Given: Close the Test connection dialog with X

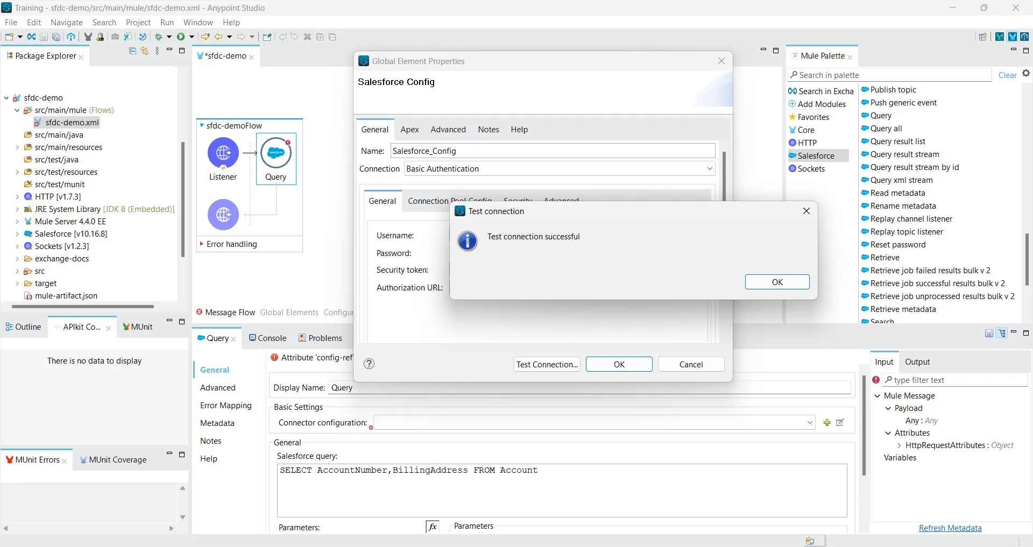Looking at the screenshot, I should [x=806, y=211].
